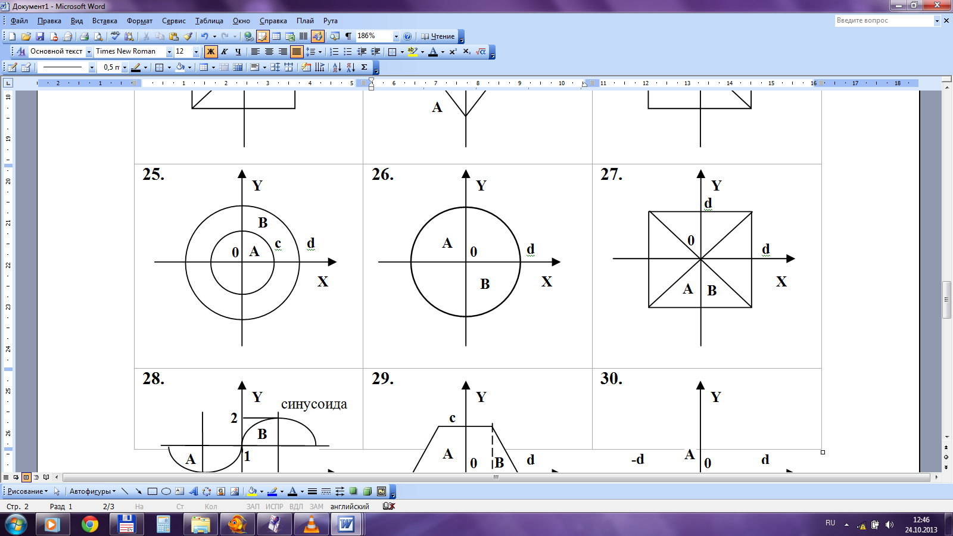Click the Superscript x² icon
953x536 pixels.
point(453,52)
